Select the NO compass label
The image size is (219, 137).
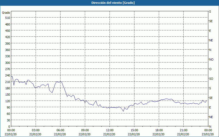pos(211,59)
